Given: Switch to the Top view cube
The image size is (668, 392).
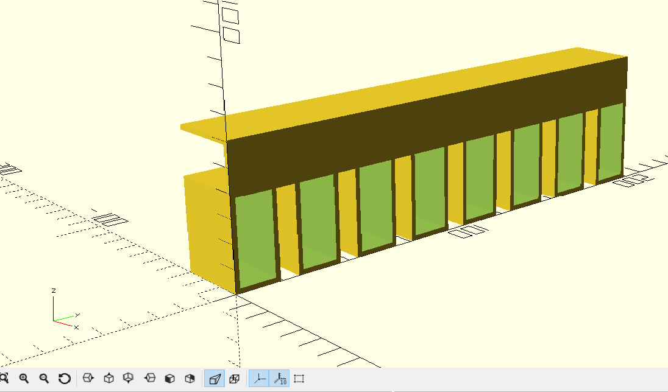Looking at the screenshot, I should [109, 379].
